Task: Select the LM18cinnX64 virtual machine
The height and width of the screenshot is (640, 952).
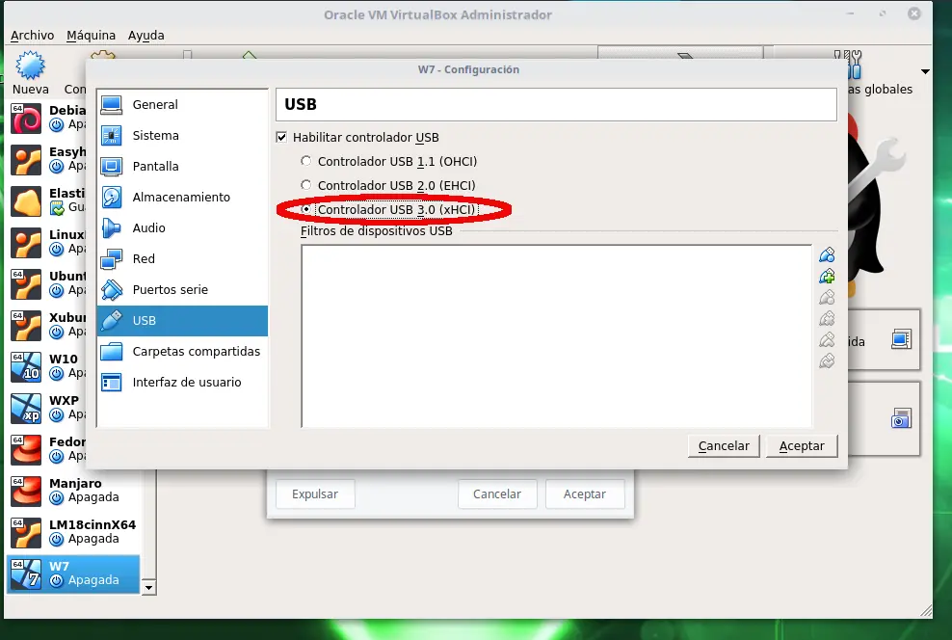Action: tap(73, 532)
